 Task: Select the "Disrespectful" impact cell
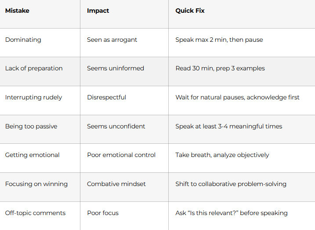click(106, 97)
